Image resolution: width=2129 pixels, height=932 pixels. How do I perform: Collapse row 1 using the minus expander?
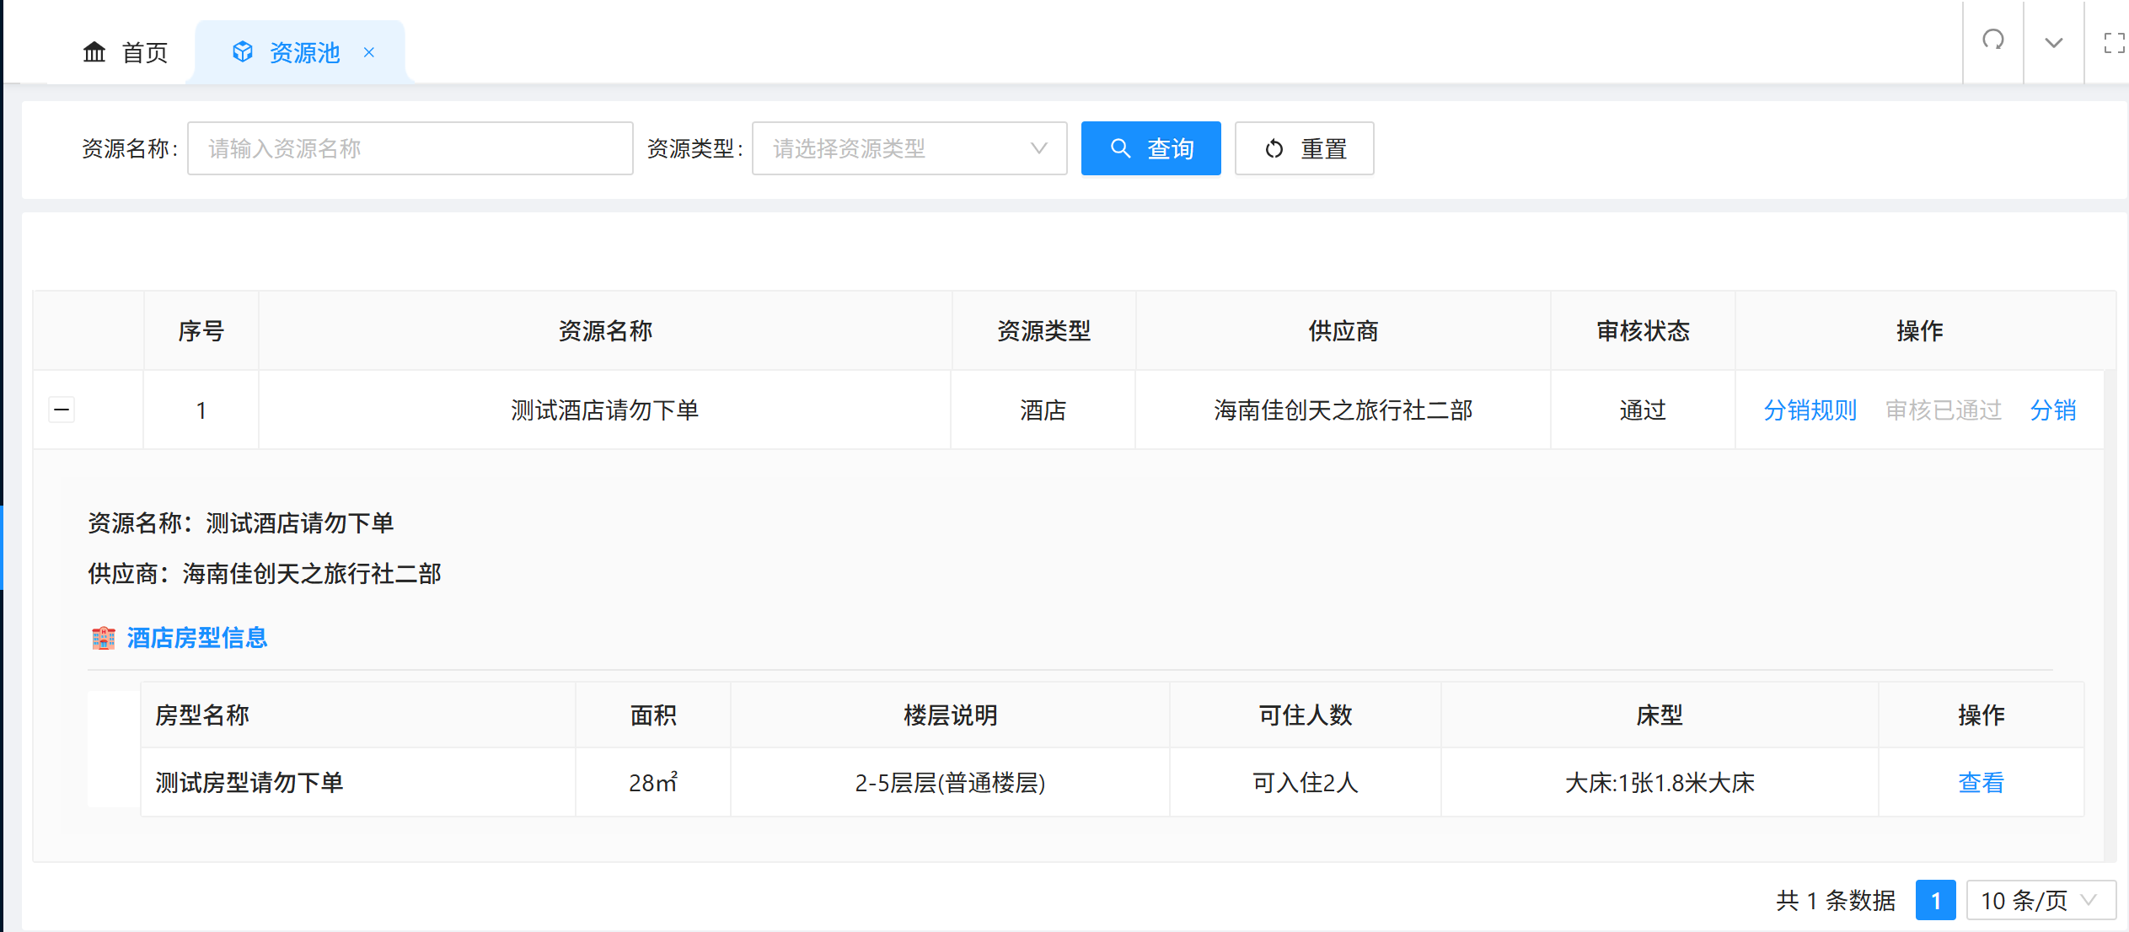(x=61, y=410)
